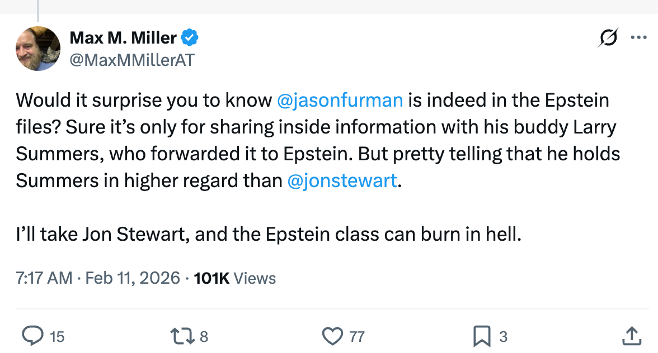Click the 7:17 AM Feb 11, 2026 timestamp
This screenshot has height=353, width=658.
point(98,278)
